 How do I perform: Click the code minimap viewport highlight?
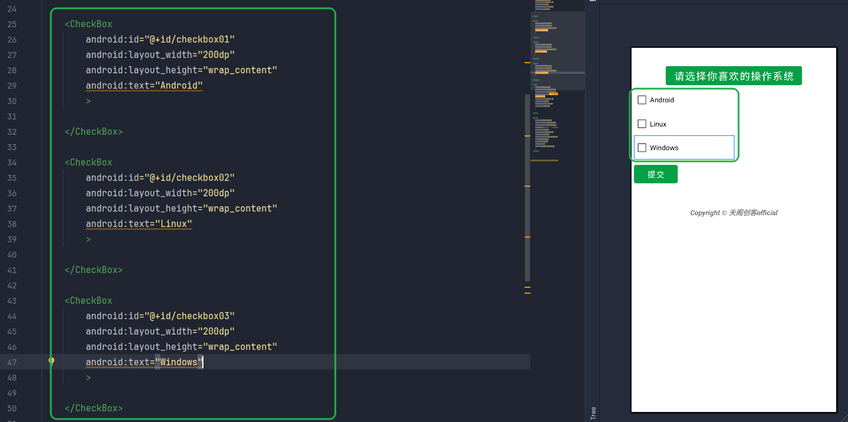pos(558,51)
